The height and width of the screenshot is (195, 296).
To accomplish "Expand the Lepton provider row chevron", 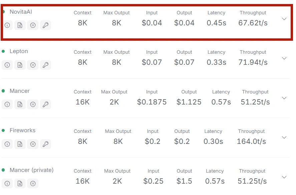I will [x=284, y=58].
